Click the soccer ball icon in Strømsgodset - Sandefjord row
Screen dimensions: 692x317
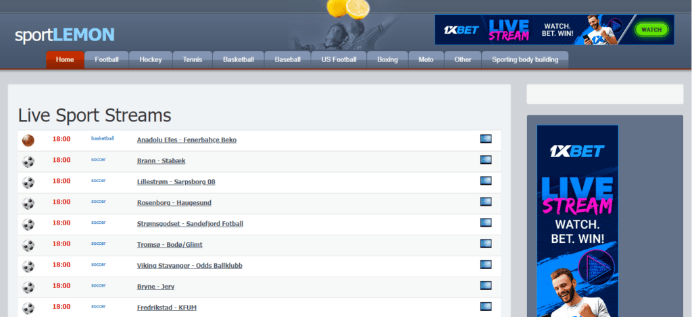pos(28,224)
